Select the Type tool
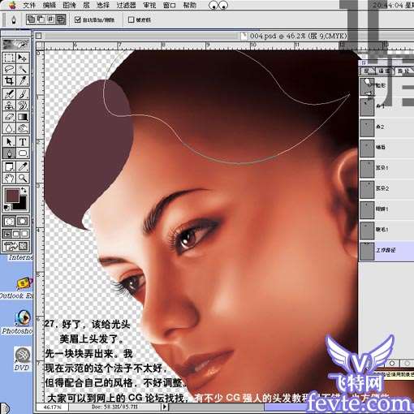 click(23, 141)
